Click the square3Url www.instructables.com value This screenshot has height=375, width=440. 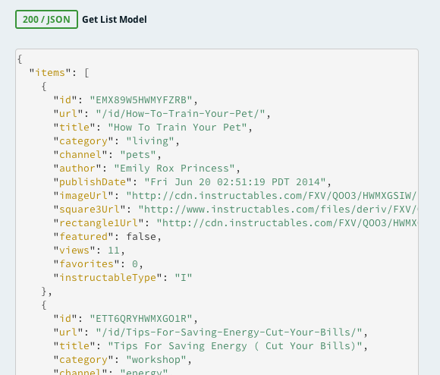[278, 210]
